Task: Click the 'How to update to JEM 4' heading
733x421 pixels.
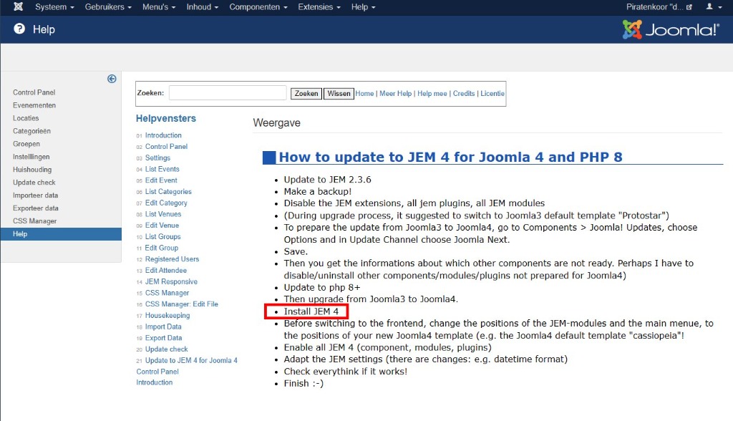Action: [x=451, y=157]
